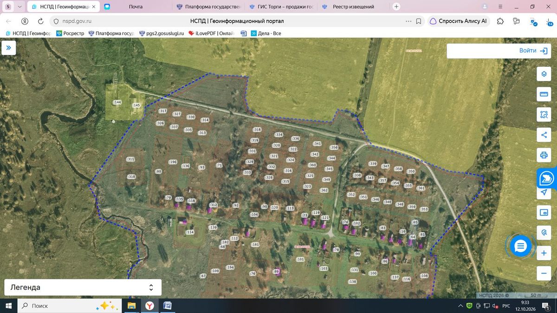Open the Росреестр bookmark
Image resolution: width=557 pixels, height=313 pixels.
point(70,33)
